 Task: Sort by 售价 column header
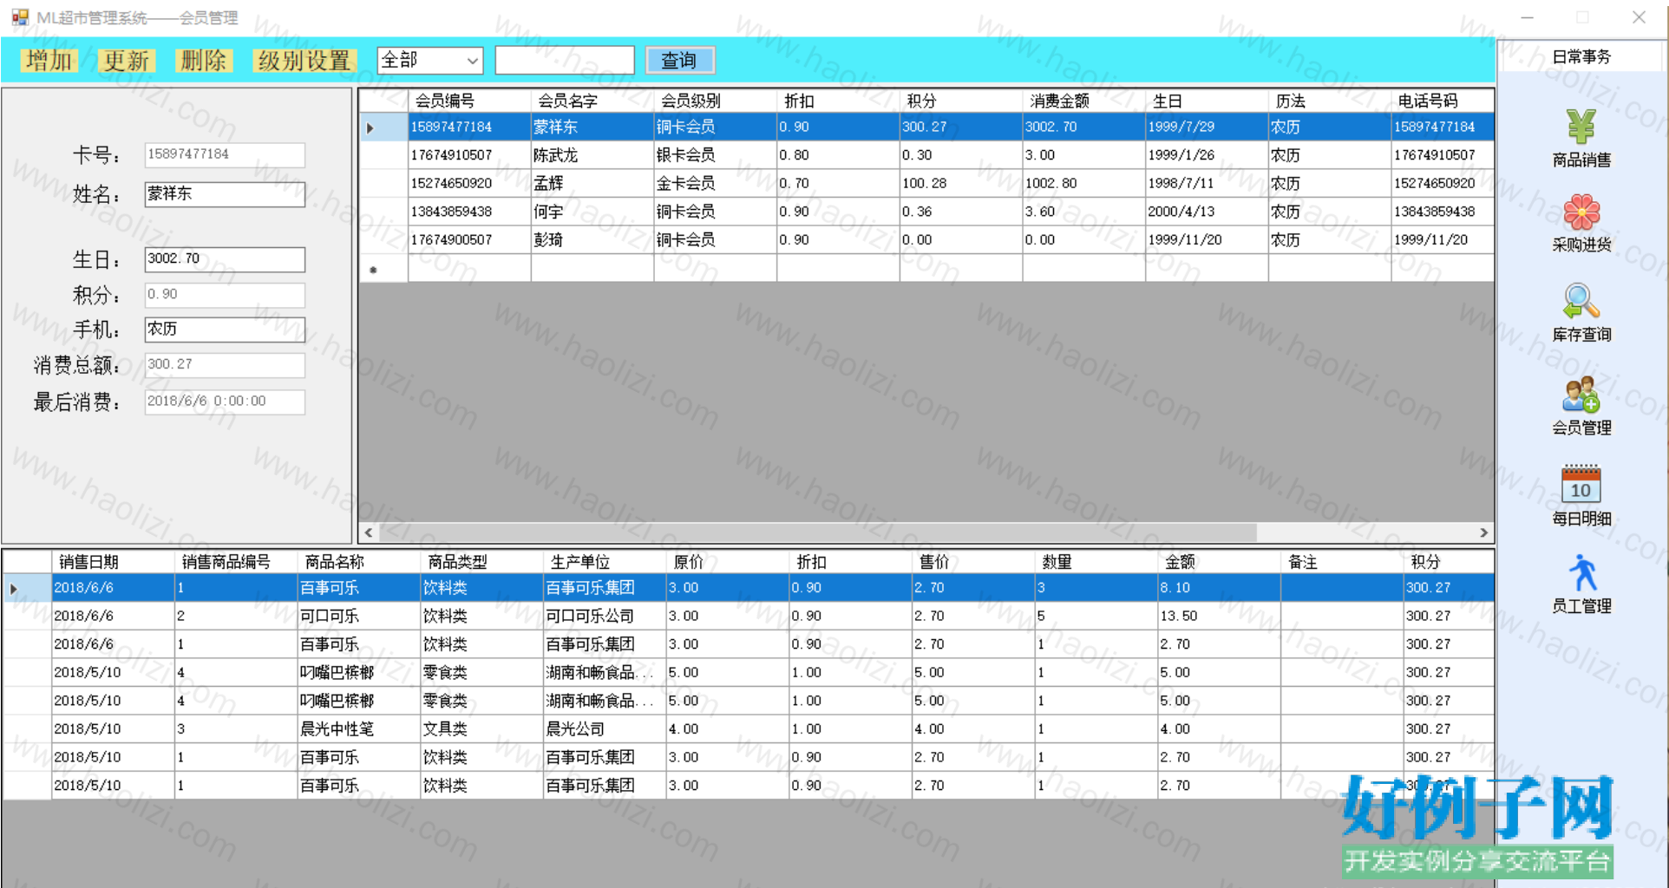point(973,562)
